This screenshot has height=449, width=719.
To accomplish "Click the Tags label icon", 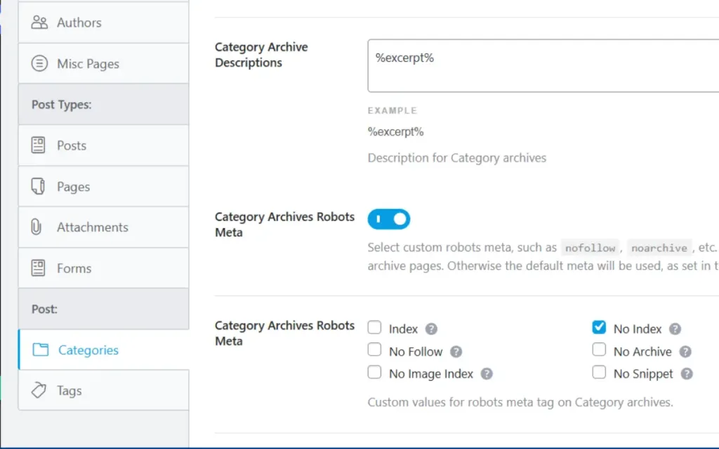I will pos(39,390).
